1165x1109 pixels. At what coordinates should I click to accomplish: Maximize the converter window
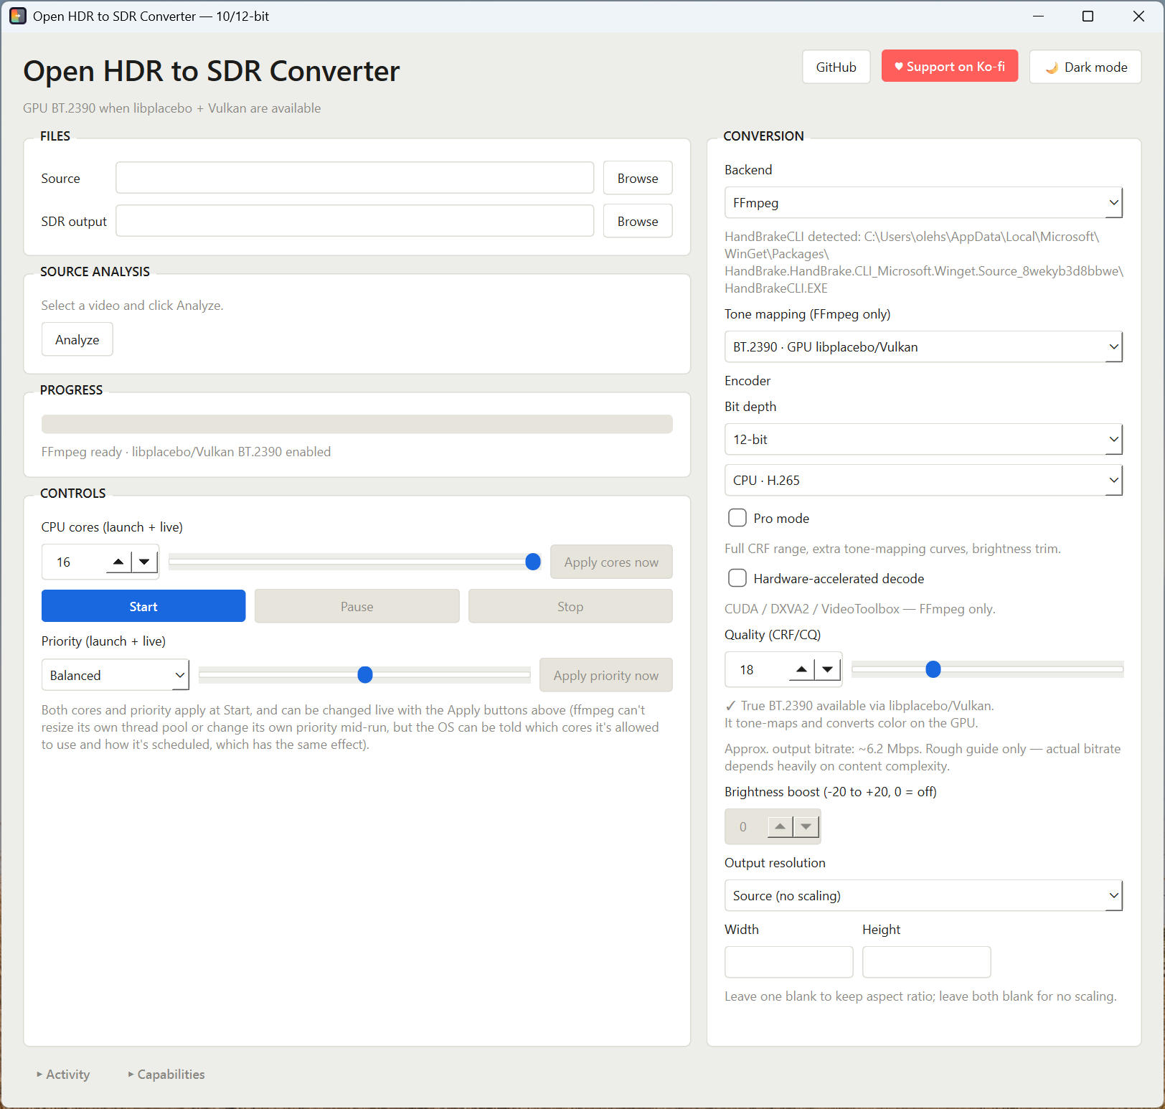pos(1088,16)
